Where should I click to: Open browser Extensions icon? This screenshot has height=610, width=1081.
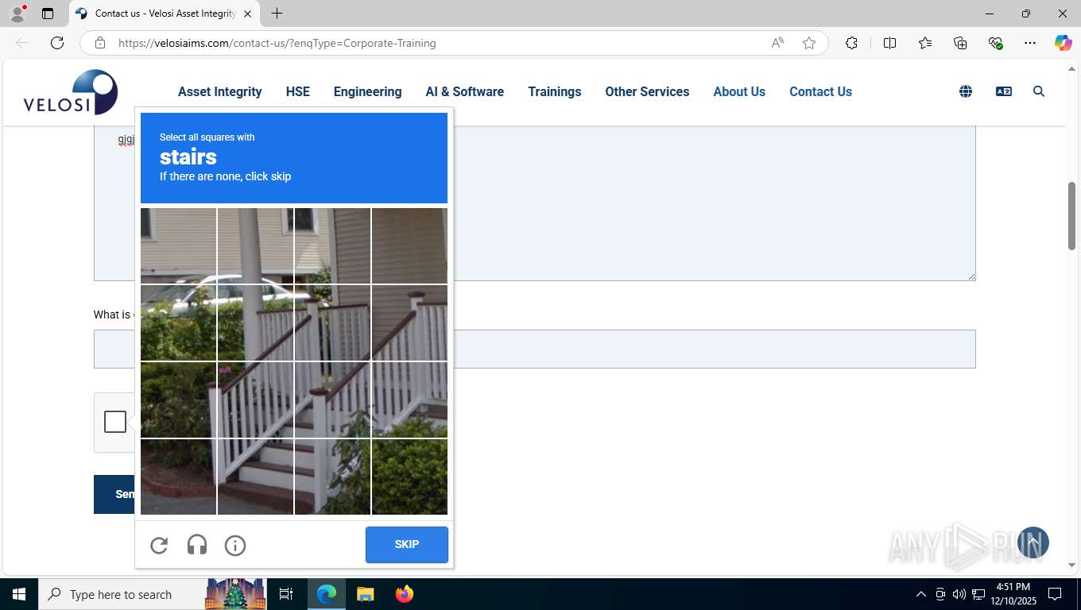coord(851,43)
